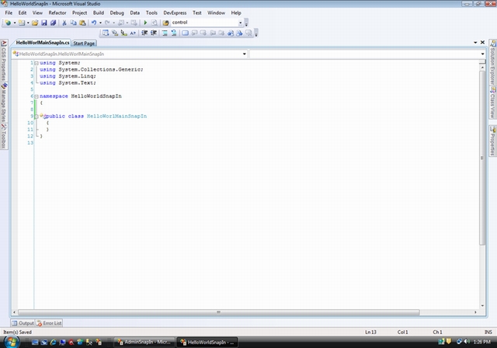
Task: Open the New Project dropdown arrow
Action: (x=15, y=23)
